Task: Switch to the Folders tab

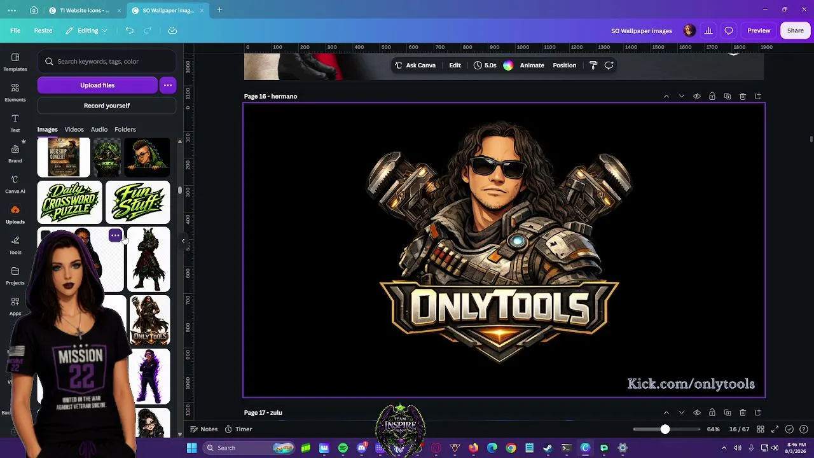Action: click(125, 129)
